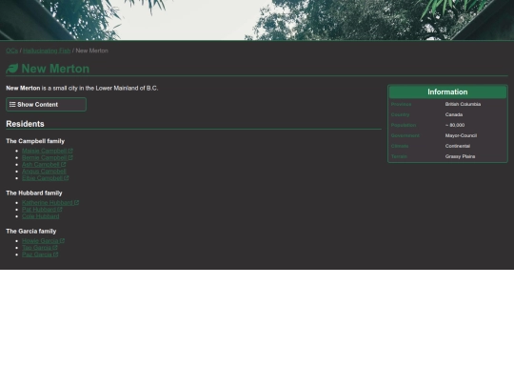
Task: Click the forest banner image at top
Action: (x=257, y=20)
